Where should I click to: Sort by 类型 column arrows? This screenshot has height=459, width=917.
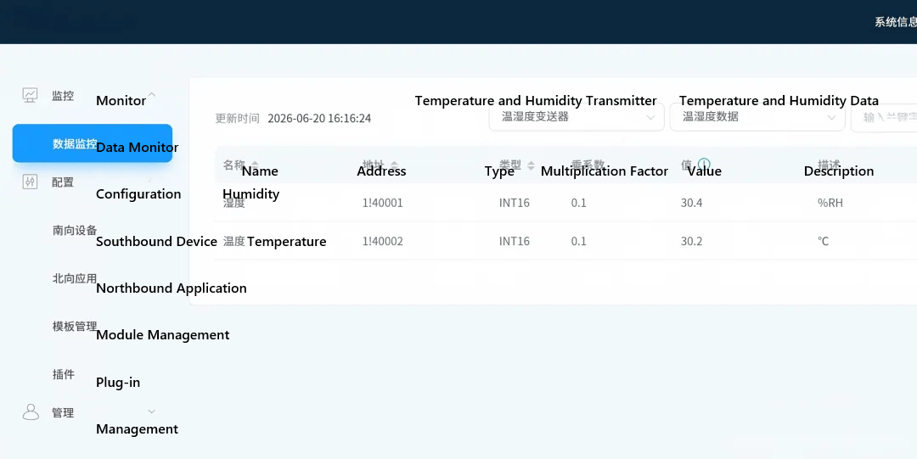coord(531,165)
